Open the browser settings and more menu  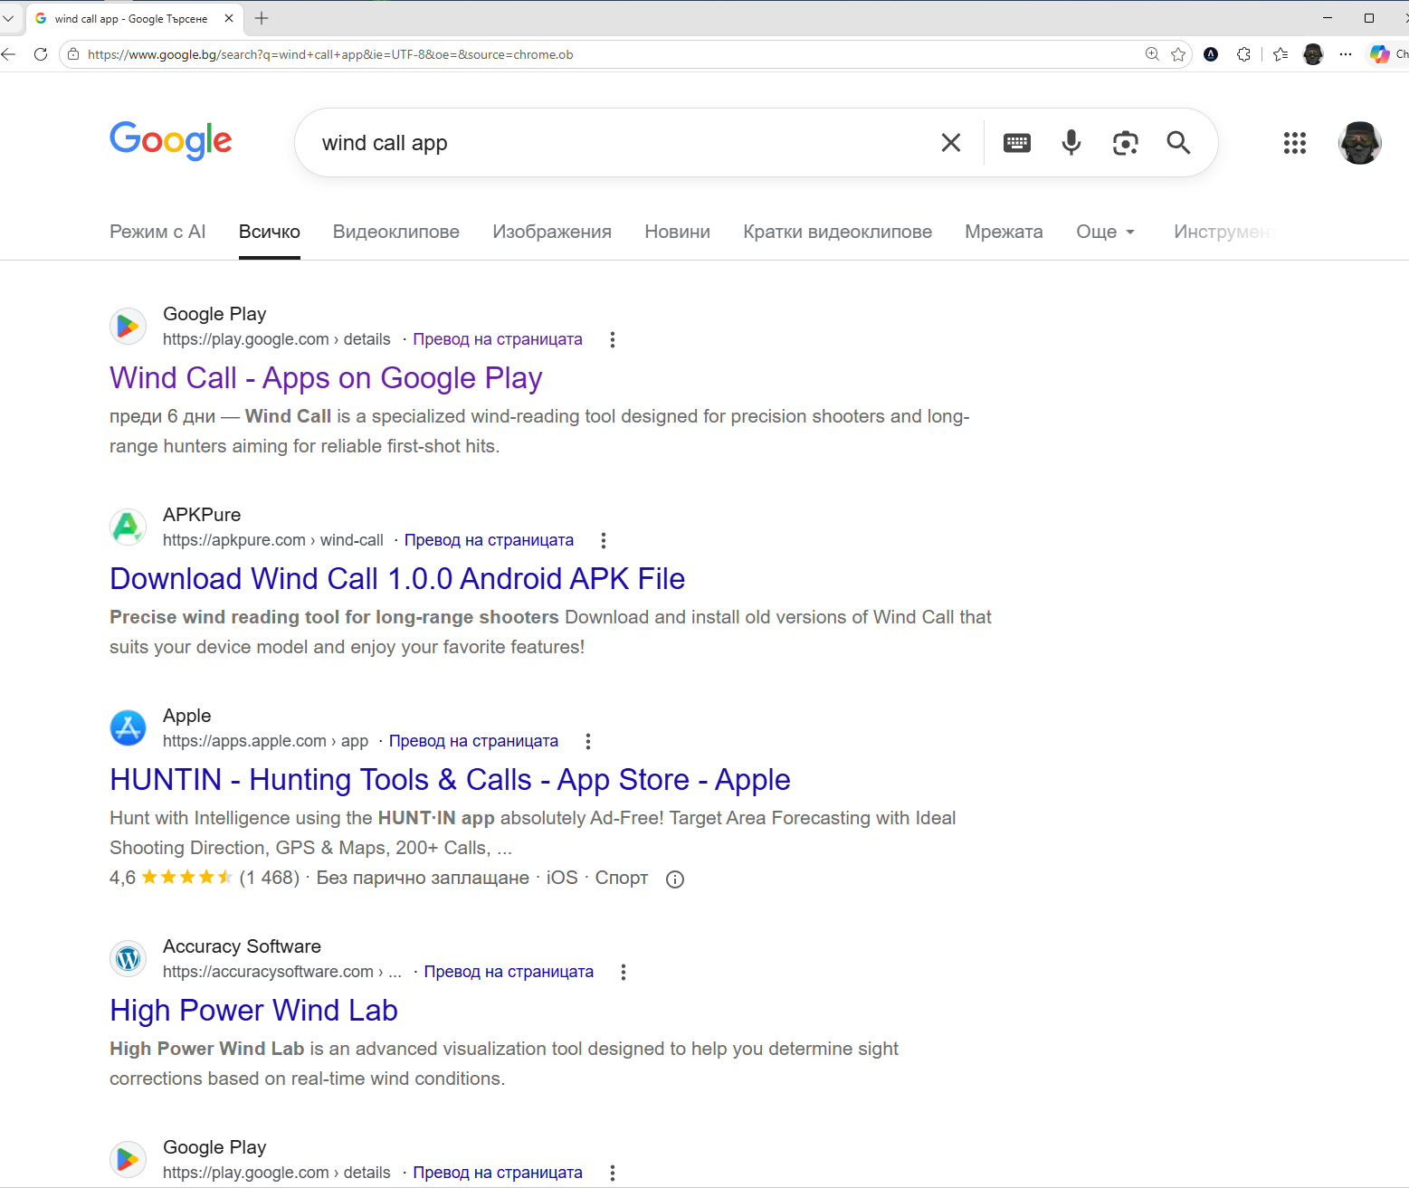1346,54
